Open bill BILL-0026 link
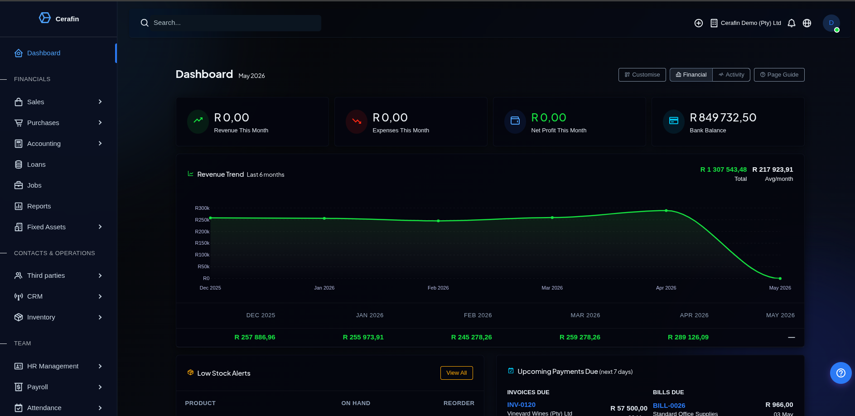Screen dimensions: 855x416 669,406
